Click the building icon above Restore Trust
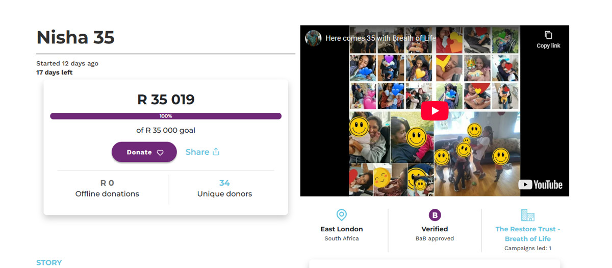Screen dimensions: 612x268 527,215
